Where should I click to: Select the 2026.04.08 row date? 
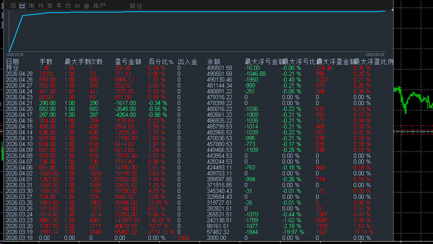19,156
